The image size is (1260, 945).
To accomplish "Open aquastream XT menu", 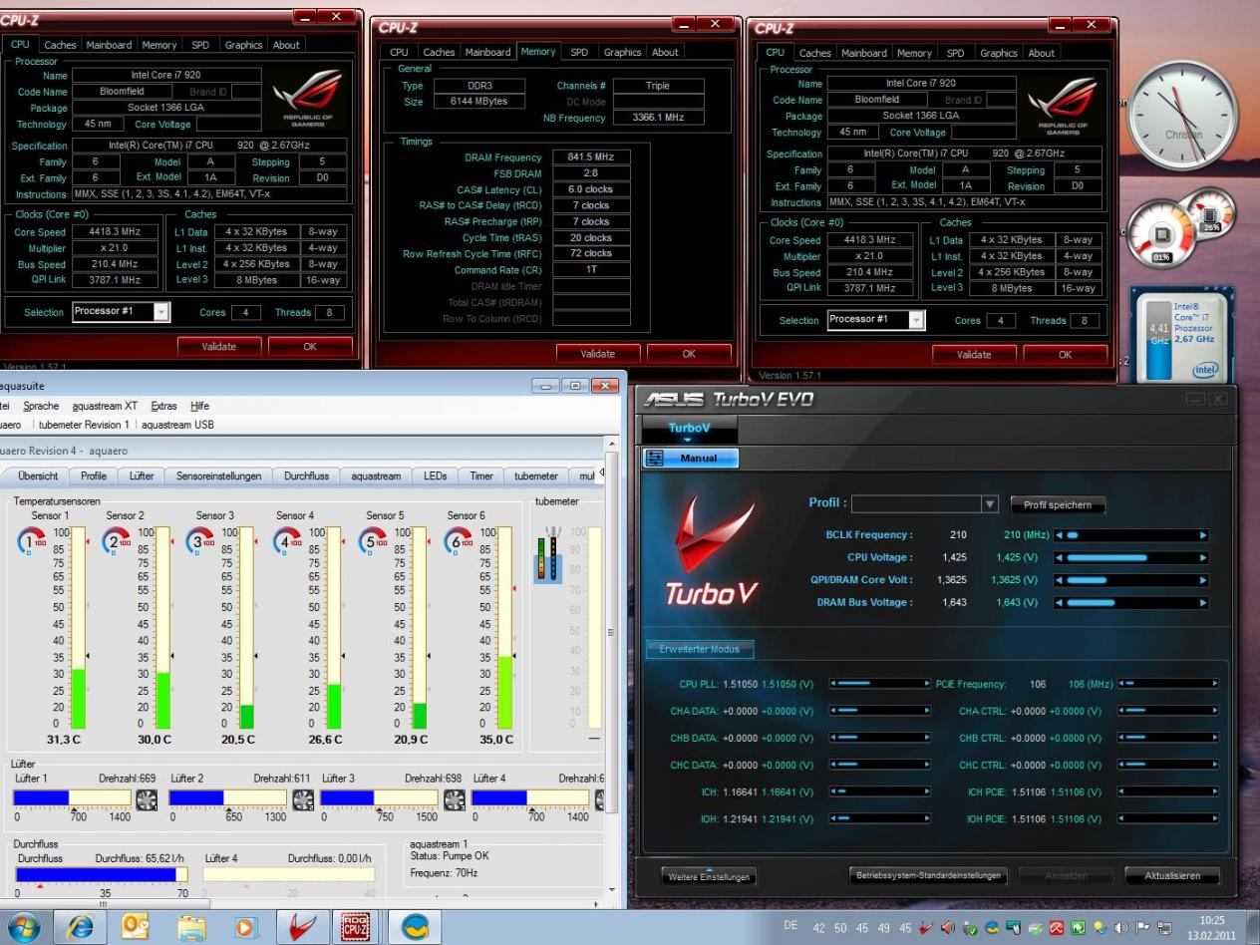I will pos(105,406).
